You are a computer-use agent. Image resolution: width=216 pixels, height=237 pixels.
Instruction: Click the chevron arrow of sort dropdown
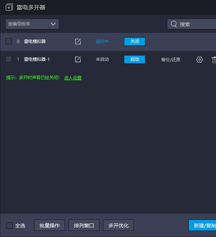click(53, 24)
